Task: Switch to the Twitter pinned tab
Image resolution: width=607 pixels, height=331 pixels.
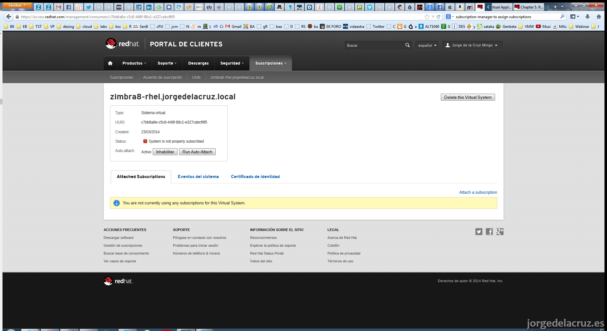Action: click(89, 7)
